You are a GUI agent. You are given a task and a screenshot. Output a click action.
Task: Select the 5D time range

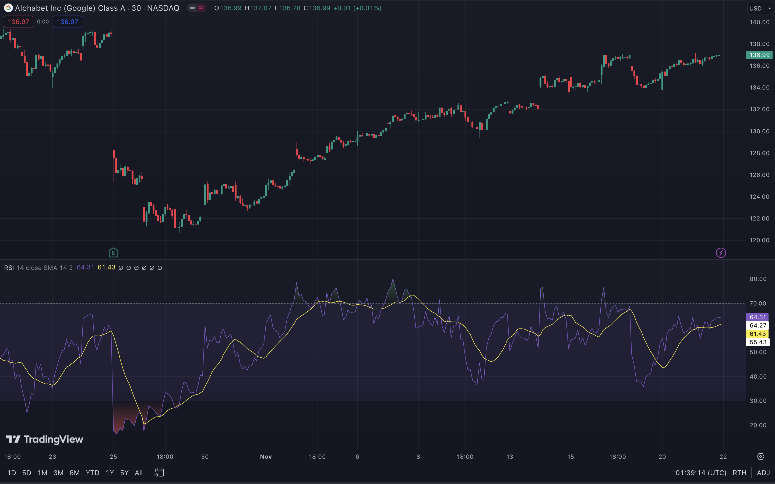27,473
